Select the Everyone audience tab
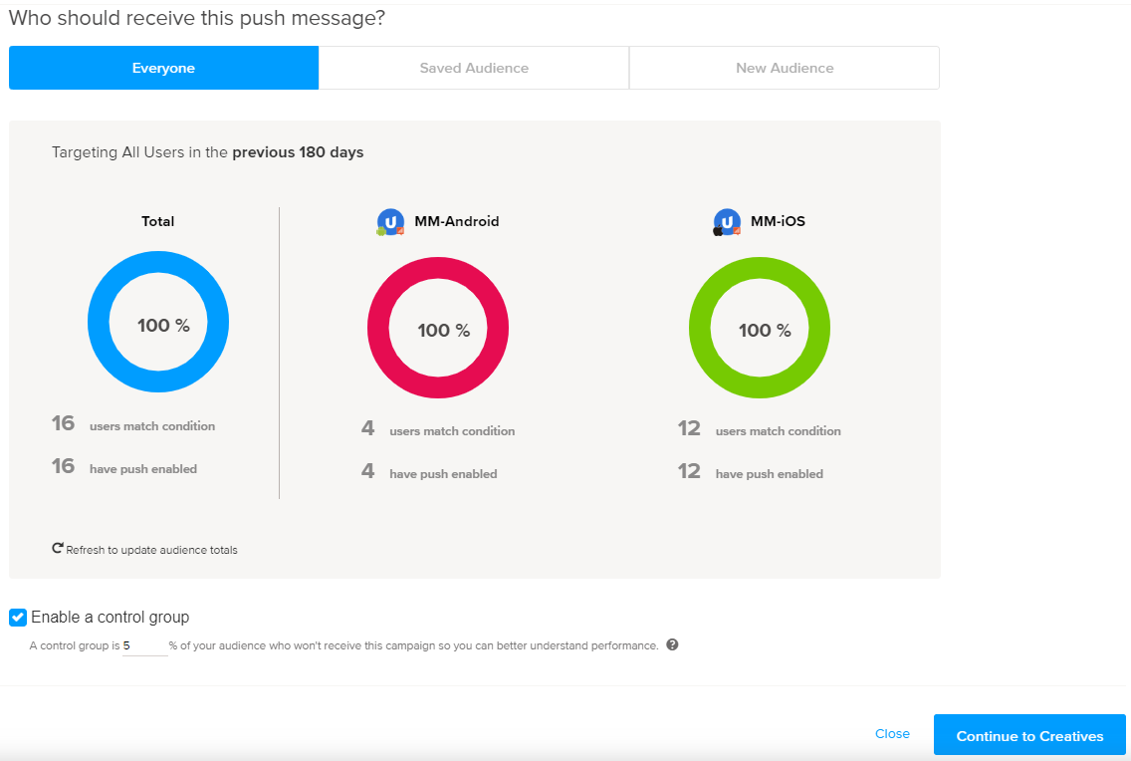The width and height of the screenshot is (1131, 761). coord(163,68)
